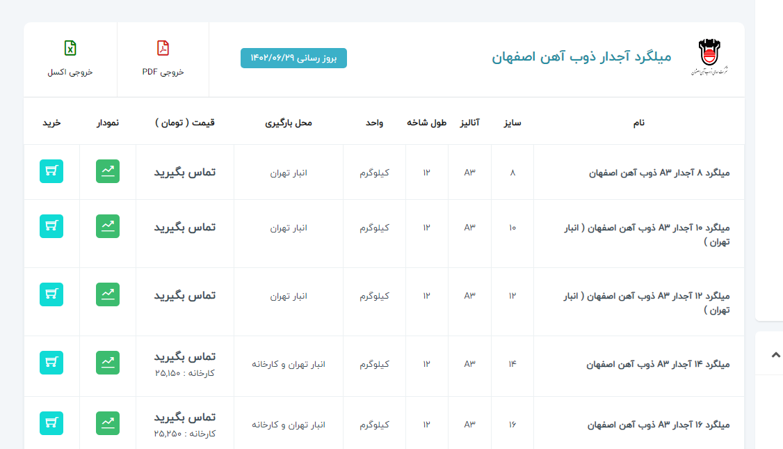
Task: Click page title میلگرد آجدار ذوب آهن اصفهان
Action: point(581,57)
